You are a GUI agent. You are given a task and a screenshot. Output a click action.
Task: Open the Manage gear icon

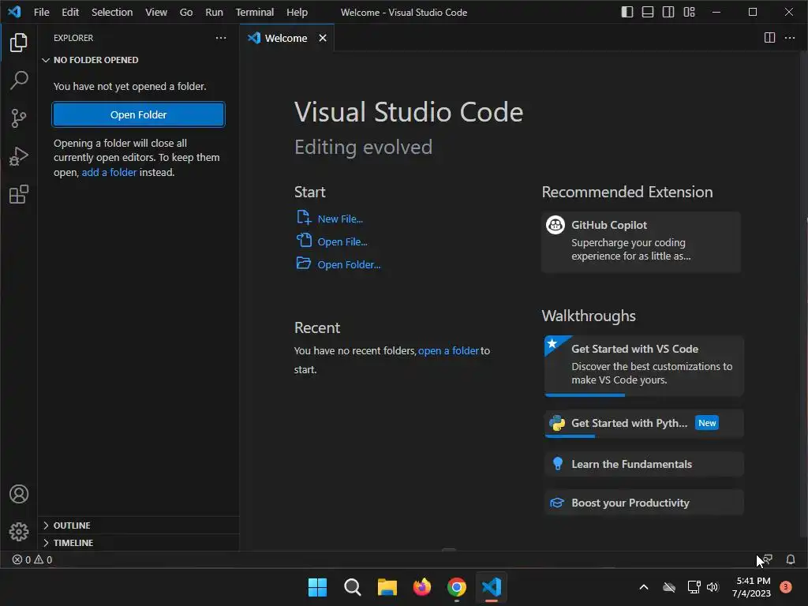coord(19,531)
